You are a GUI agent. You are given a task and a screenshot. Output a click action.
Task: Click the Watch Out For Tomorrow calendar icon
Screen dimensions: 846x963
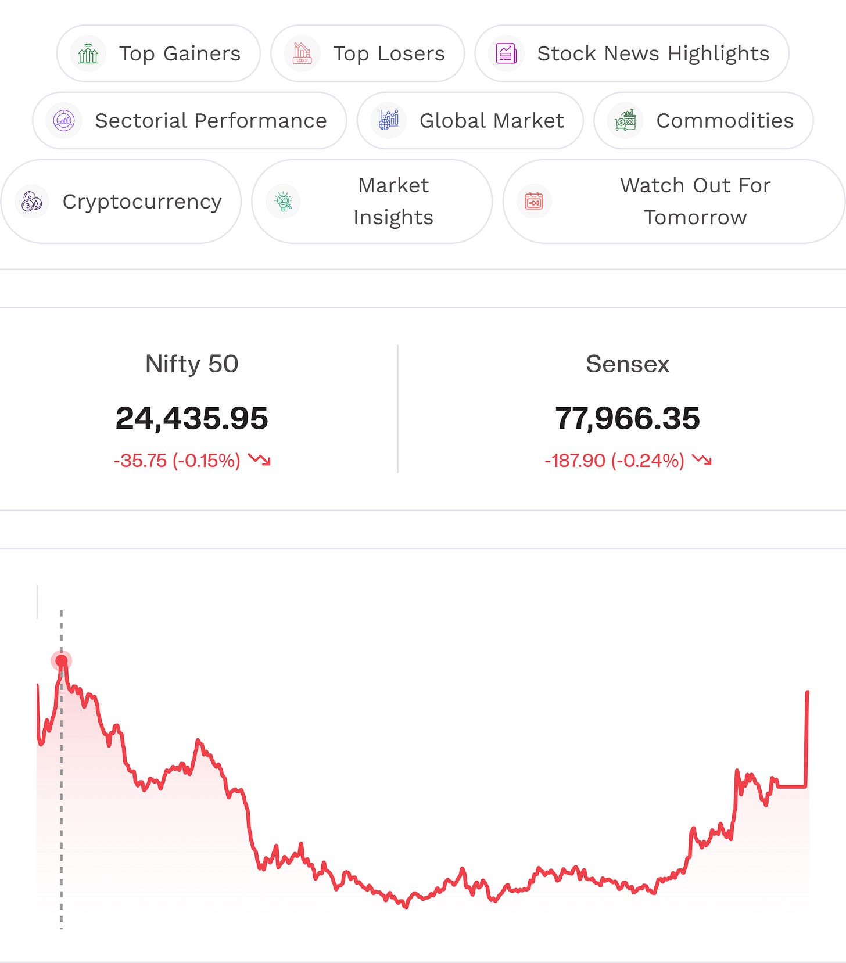pyautogui.click(x=534, y=202)
